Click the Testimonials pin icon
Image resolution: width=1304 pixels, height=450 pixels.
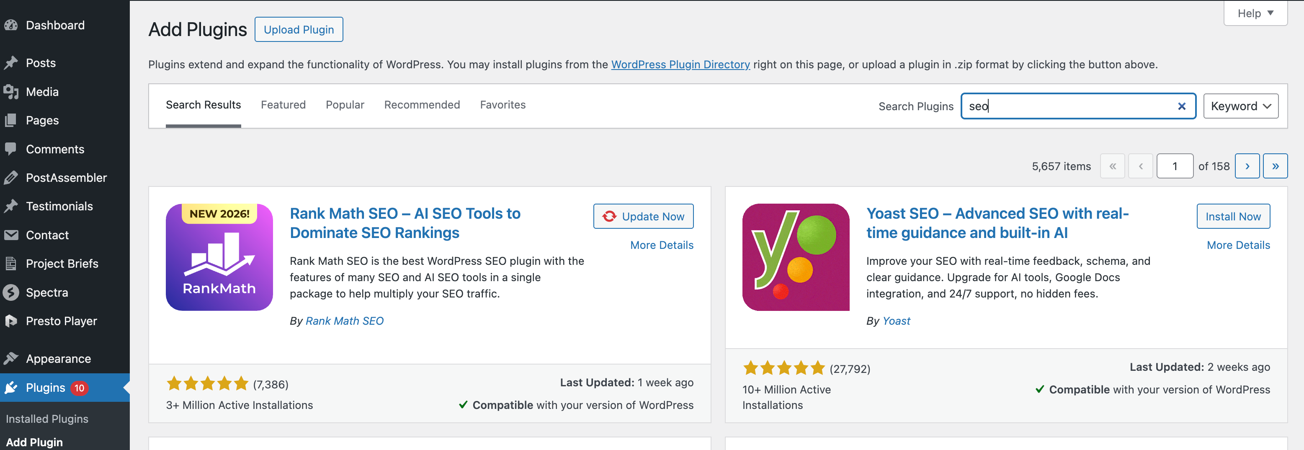[11, 206]
